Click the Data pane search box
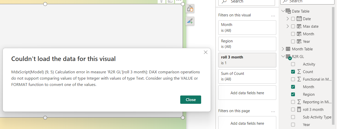The image size is (337, 129). click(307, 2)
